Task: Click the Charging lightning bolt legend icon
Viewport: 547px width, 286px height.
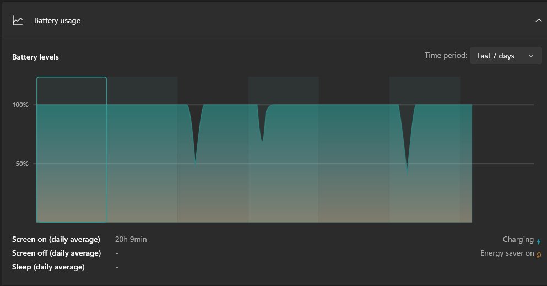Action: click(539, 241)
